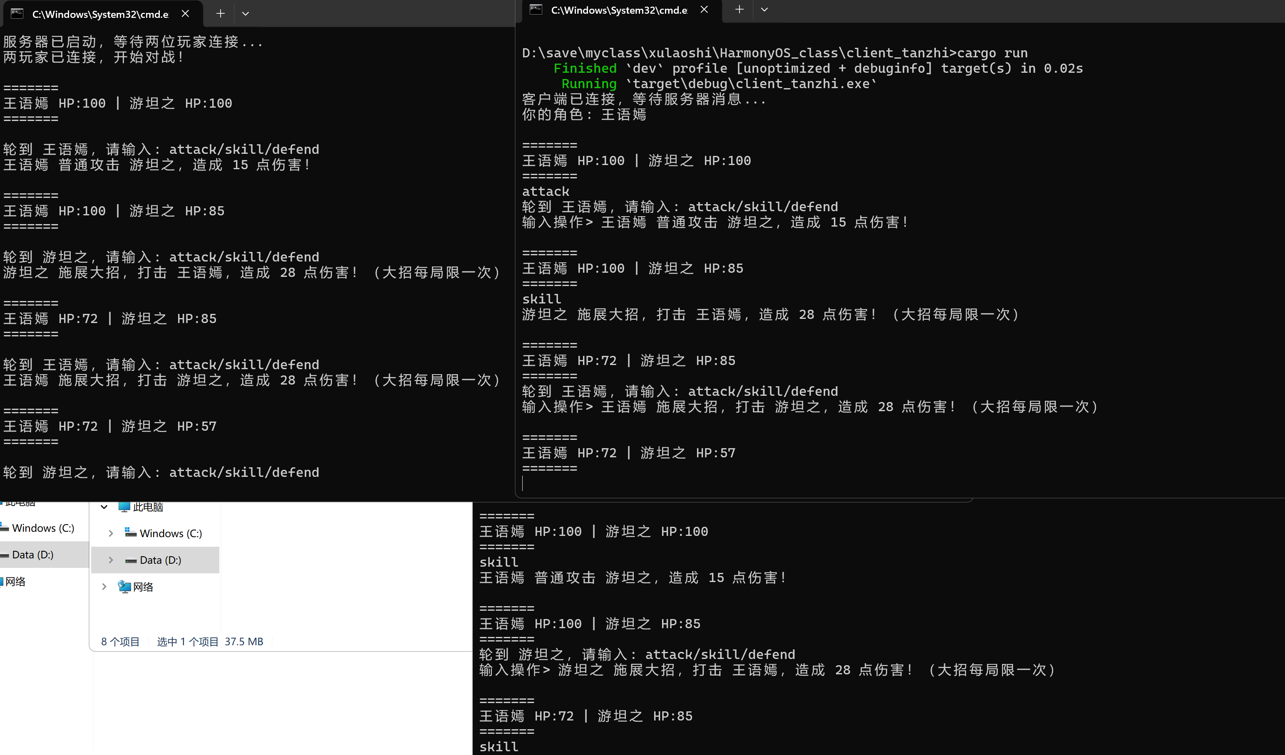This screenshot has width=1285, height=755.
Task: Click '选中 1 个项目 37.5 MB' status text
Action: (x=210, y=642)
